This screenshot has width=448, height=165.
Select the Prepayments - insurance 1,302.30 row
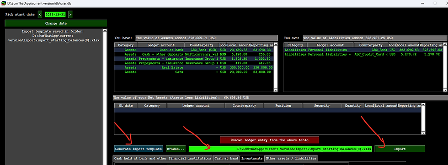coord(194,59)
